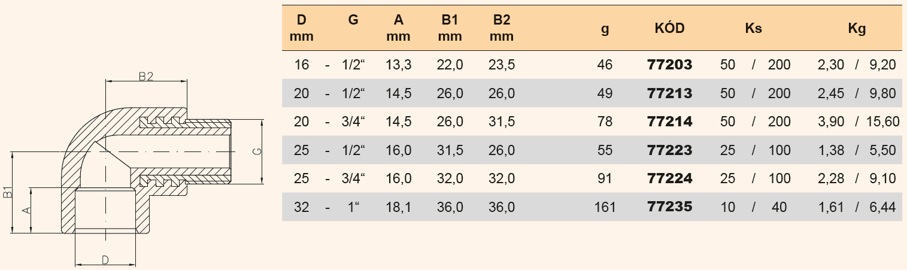Click the KÓD column header
This screenshot has height=270, width=907.
point(669,28)
